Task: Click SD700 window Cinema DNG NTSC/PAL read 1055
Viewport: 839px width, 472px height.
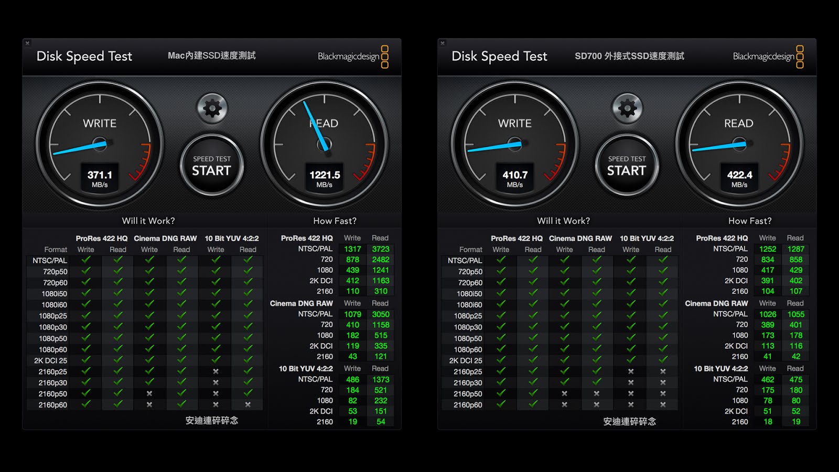Action: click(x=796, y=314)
